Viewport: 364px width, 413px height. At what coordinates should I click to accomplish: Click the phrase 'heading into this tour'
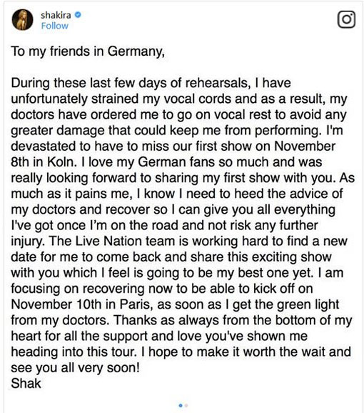pos(74,352)
